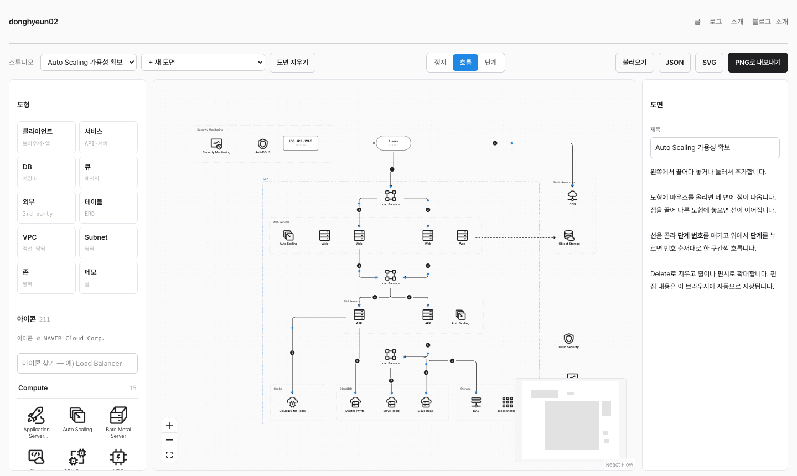Open the Auto Scaling 가용성 확보 diagram dropdown
Viewport: 797px width, 476px height.
point(89,63)
